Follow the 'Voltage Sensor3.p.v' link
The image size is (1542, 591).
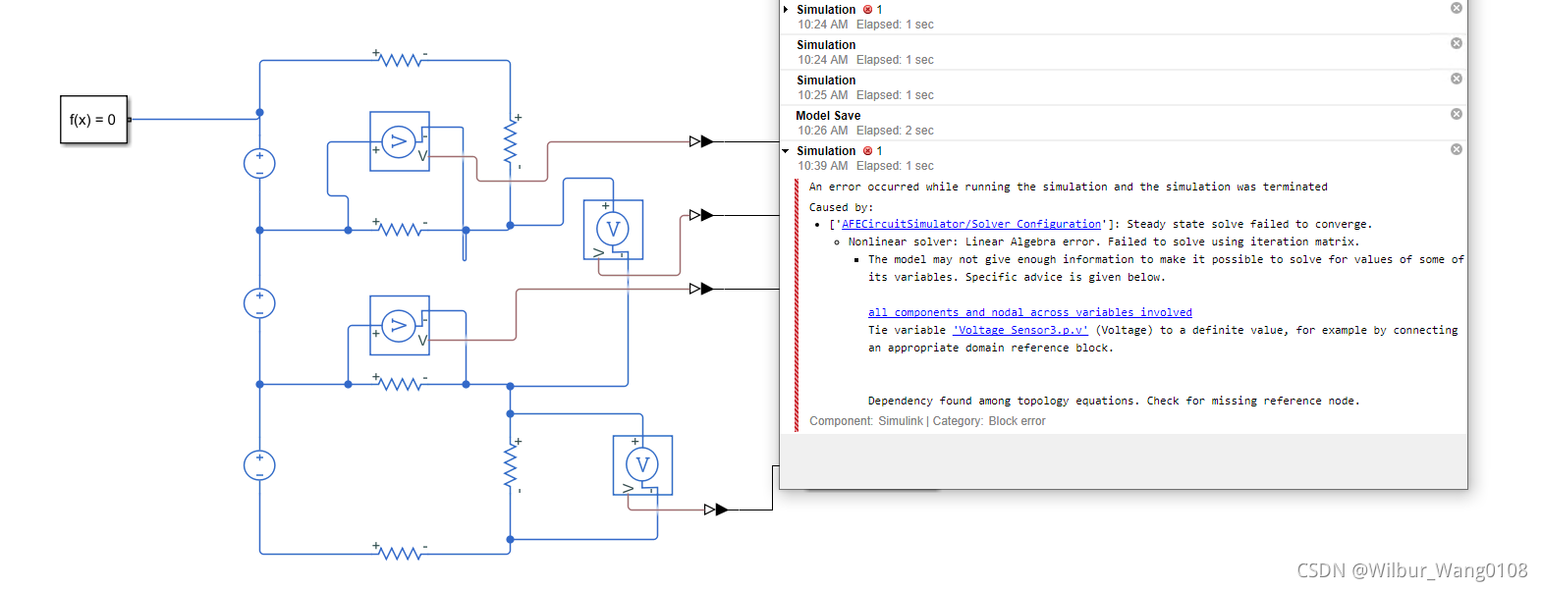[x=1020, y=331]
